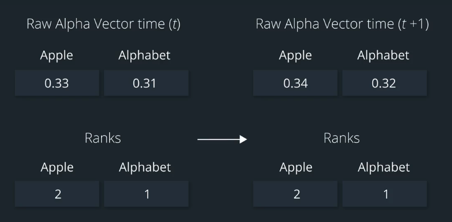This screenshot has height=222, width=452.
Task: Click Apple's rank 2 box at time t
Action: click(57, 194)
